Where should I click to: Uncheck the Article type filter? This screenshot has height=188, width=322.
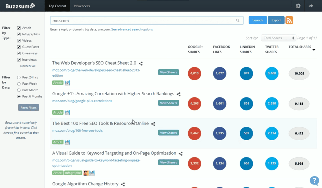point(19,28)
